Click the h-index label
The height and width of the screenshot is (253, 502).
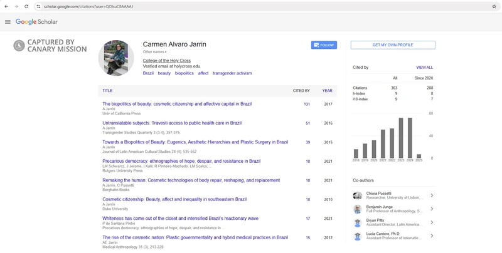click(x=358, y=93)
